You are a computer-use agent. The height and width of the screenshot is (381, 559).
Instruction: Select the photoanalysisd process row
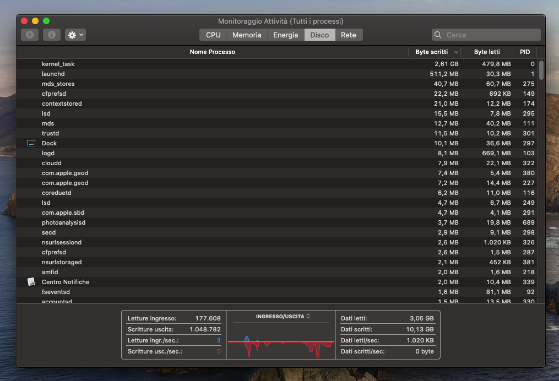[276, 222]
